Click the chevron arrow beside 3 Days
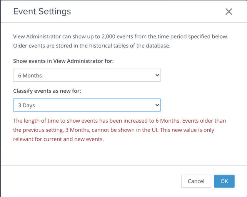 click(157, 105)
